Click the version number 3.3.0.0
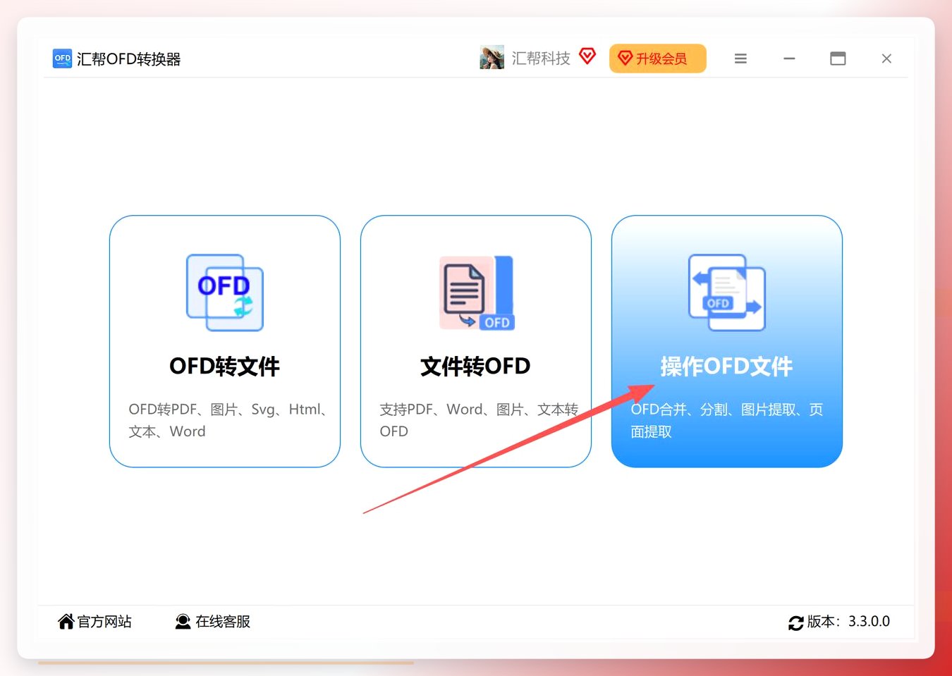 point(869,621)
